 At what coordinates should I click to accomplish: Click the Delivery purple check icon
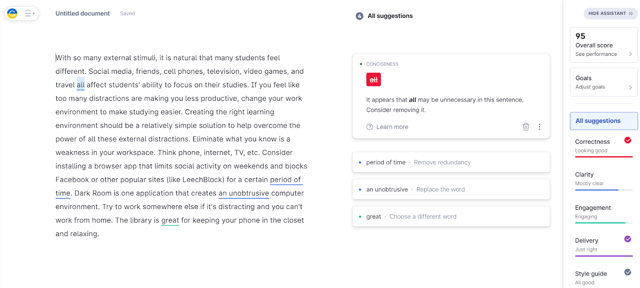[x=628, y=239]
